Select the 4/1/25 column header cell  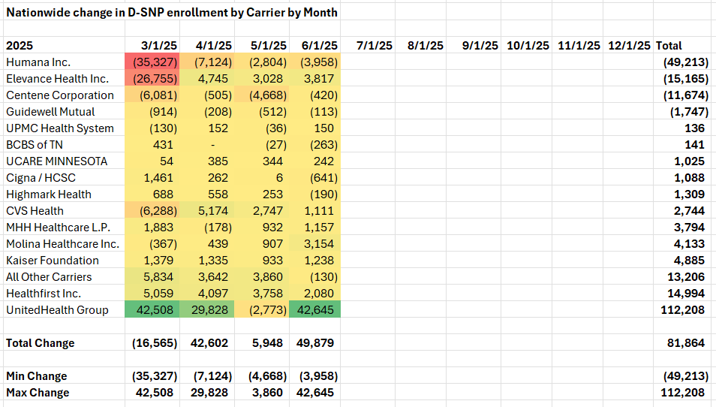point(207,45)
